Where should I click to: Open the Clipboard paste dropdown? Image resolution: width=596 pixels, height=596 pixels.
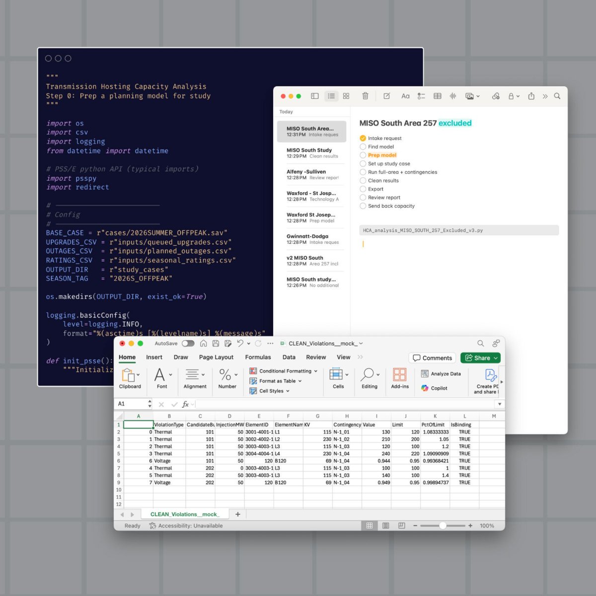click(x=138, y=374)
